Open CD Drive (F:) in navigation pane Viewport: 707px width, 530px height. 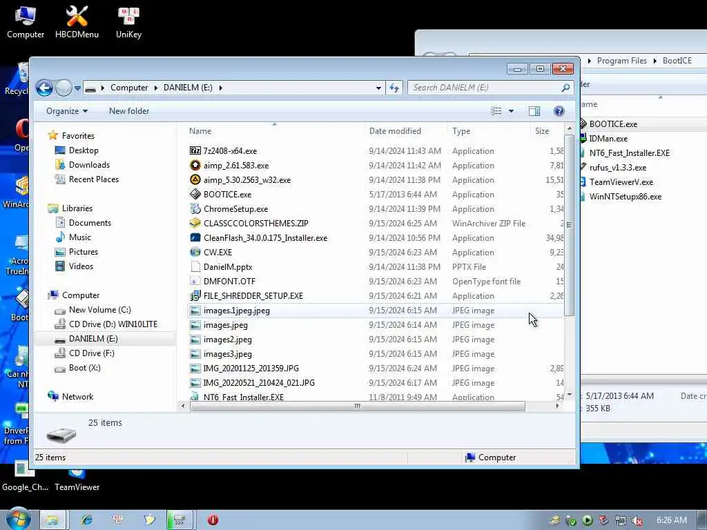tap(92, 353)
